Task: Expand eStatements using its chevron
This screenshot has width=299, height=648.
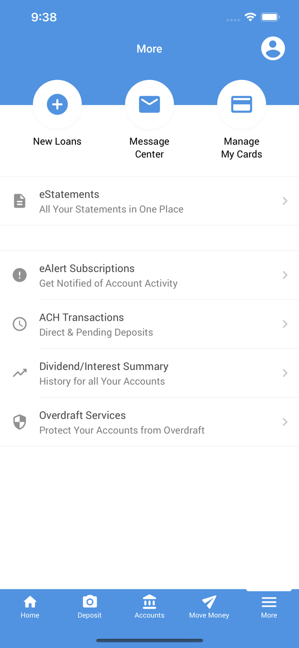Action: click(285, 201)
